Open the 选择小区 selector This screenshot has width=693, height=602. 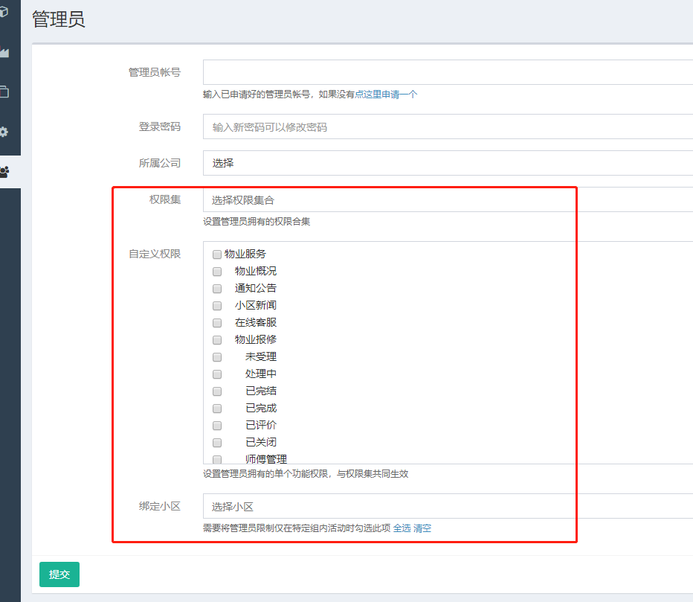pyautogui.click(x=448, y=506)
